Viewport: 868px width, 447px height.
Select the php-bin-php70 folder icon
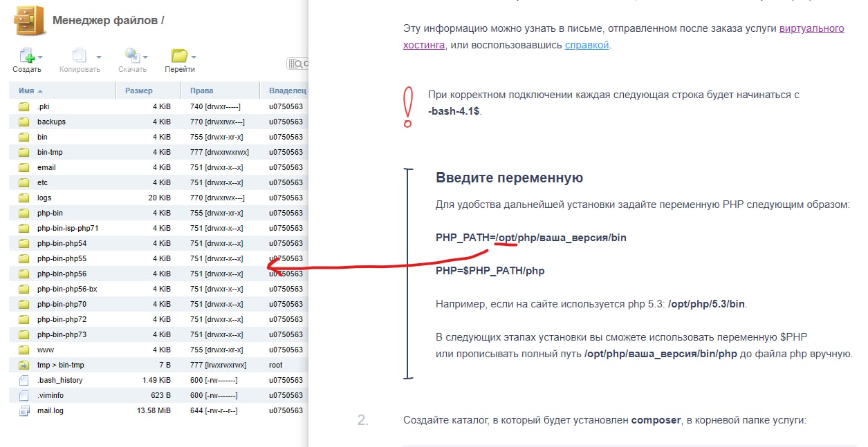tap(24, 304)
